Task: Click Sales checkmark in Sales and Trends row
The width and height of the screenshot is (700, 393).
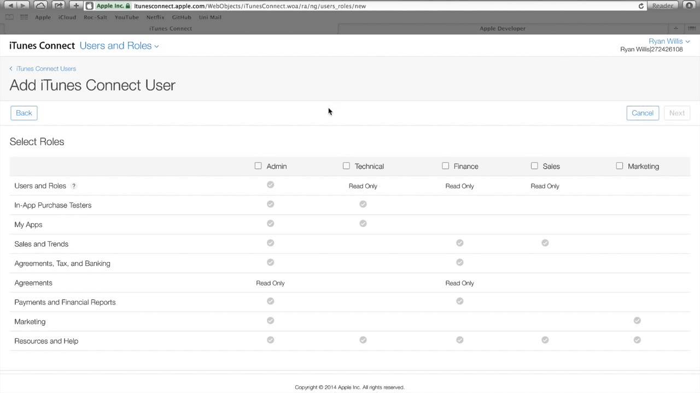Action: pyautogui.click(x=545, y=243)
